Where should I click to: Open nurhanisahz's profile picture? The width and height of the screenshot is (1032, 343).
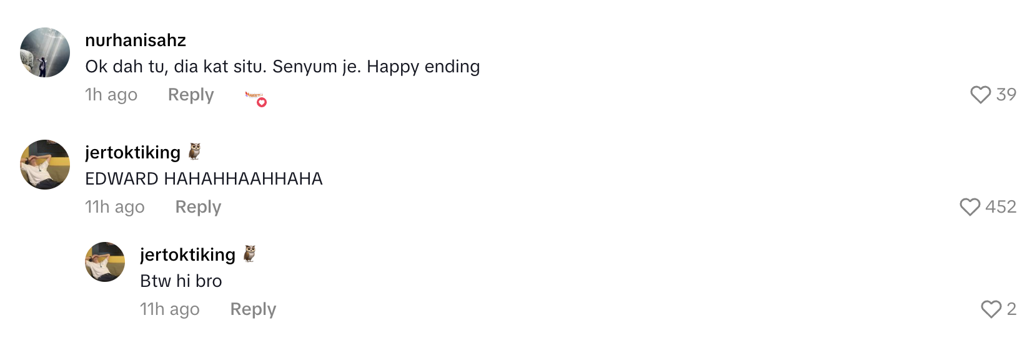point(45,52)
